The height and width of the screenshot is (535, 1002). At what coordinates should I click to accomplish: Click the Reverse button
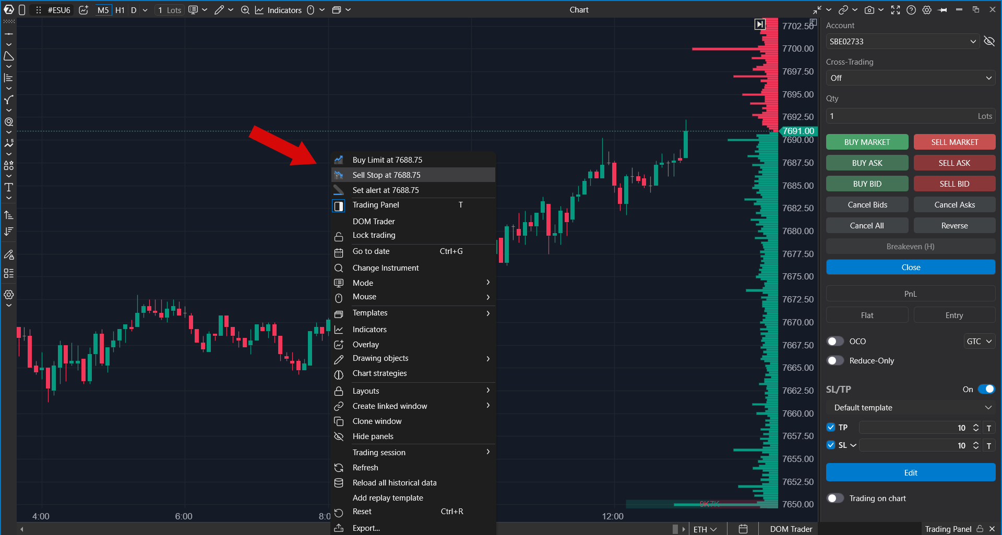[955, 225]
